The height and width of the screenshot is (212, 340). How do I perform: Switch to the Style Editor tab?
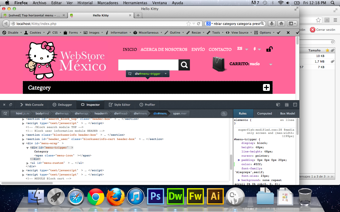click(x=120, y=105)
